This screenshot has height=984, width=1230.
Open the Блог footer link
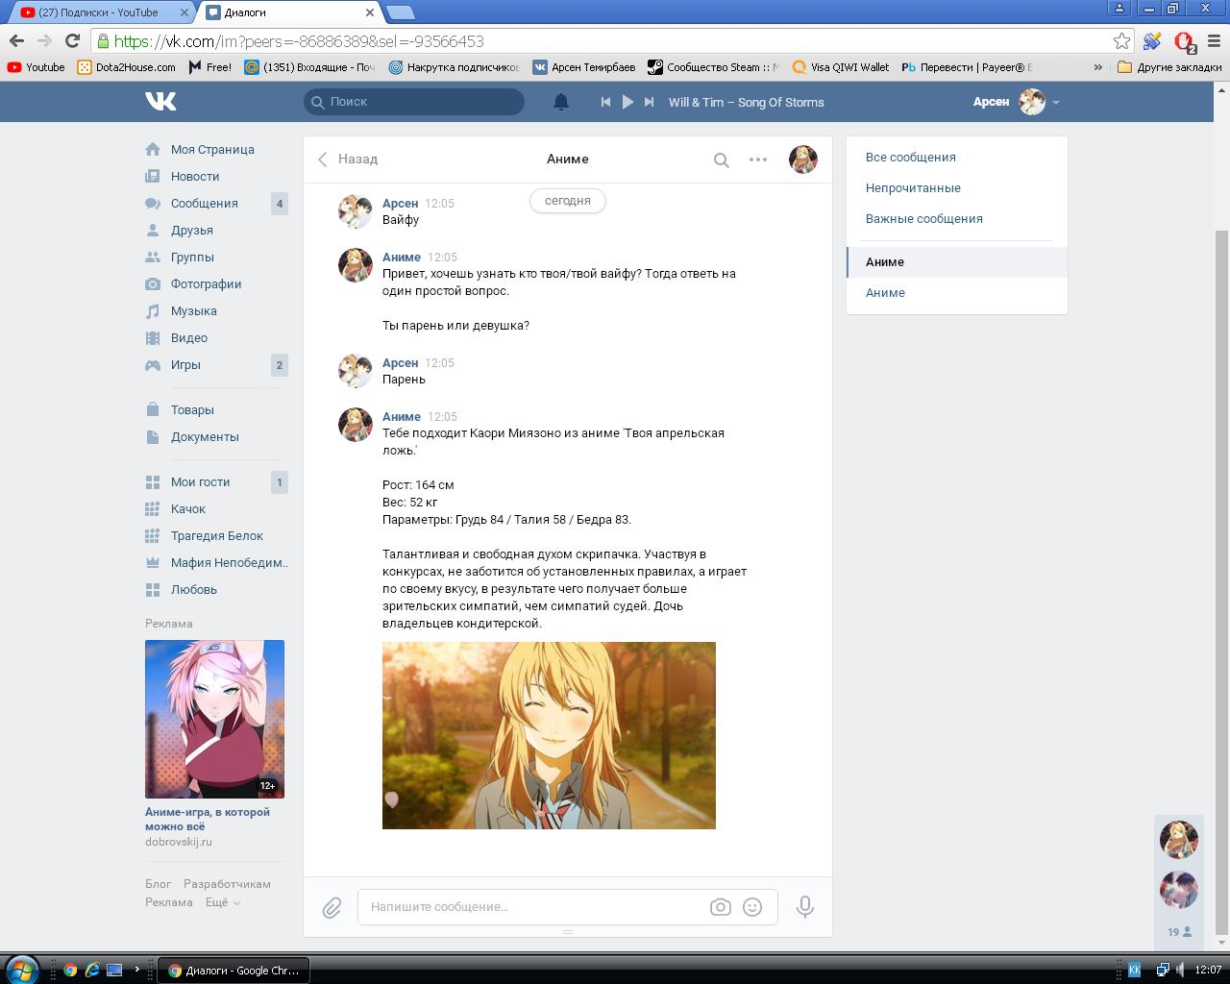pos(159,884)
